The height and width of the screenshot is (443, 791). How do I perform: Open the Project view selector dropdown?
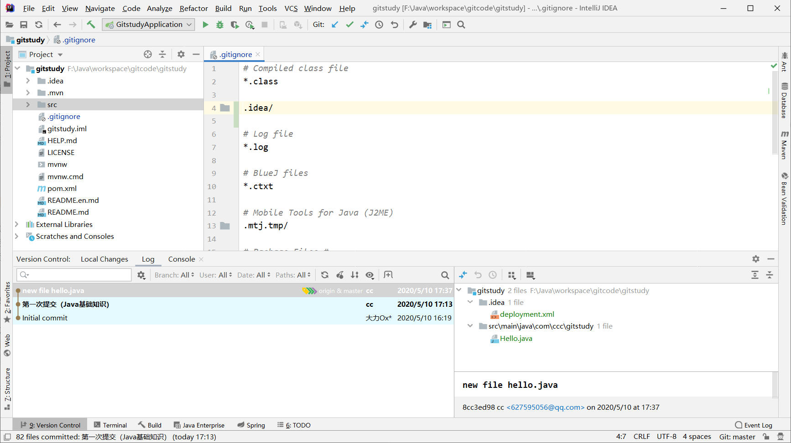click(x=46, y=54)
